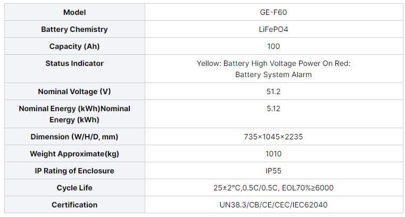Click the Status Indicator label
405x217 pixels.
(75, 63)
